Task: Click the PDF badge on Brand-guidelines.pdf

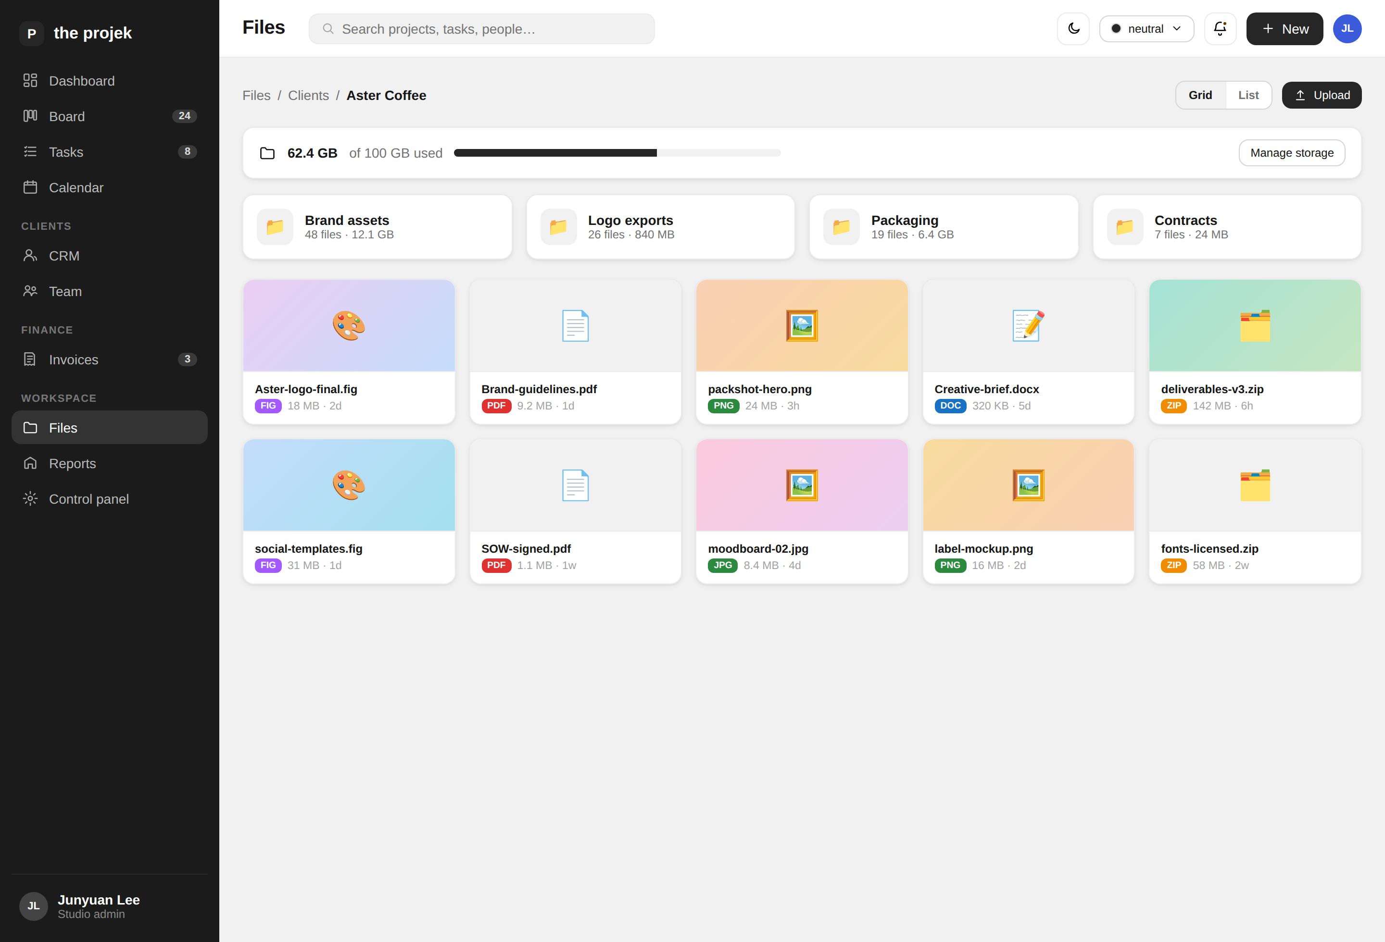Action: (x=496, y=406)
